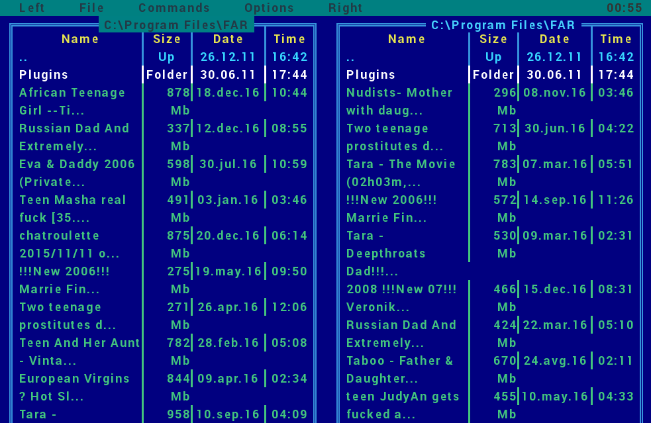This screenshot has width=651, height=423.
Task: Open the File menu
Action: [91, 8]
